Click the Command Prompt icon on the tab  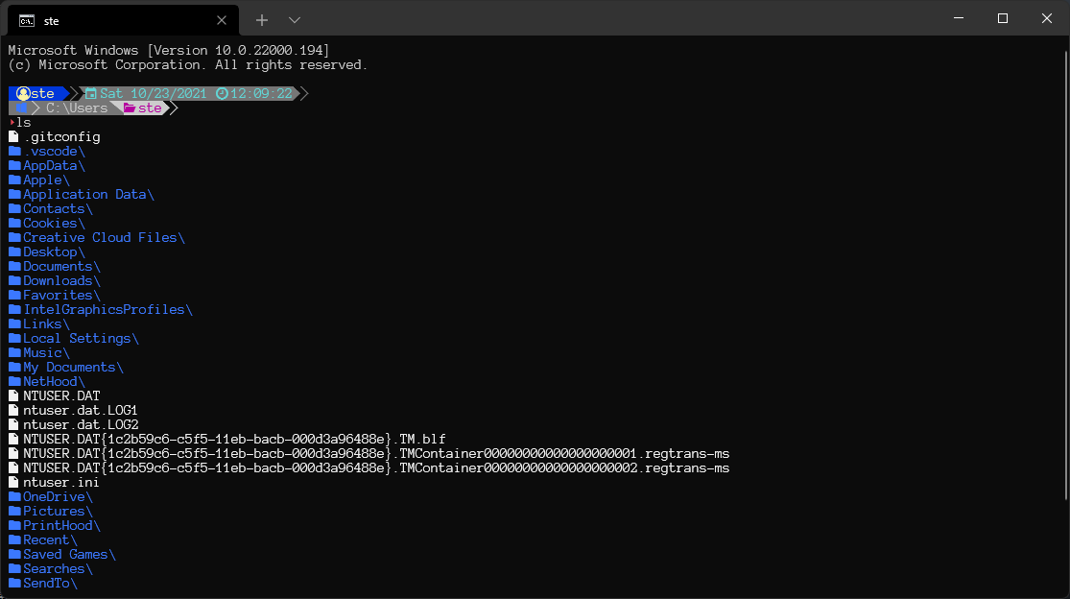[25, 20]
